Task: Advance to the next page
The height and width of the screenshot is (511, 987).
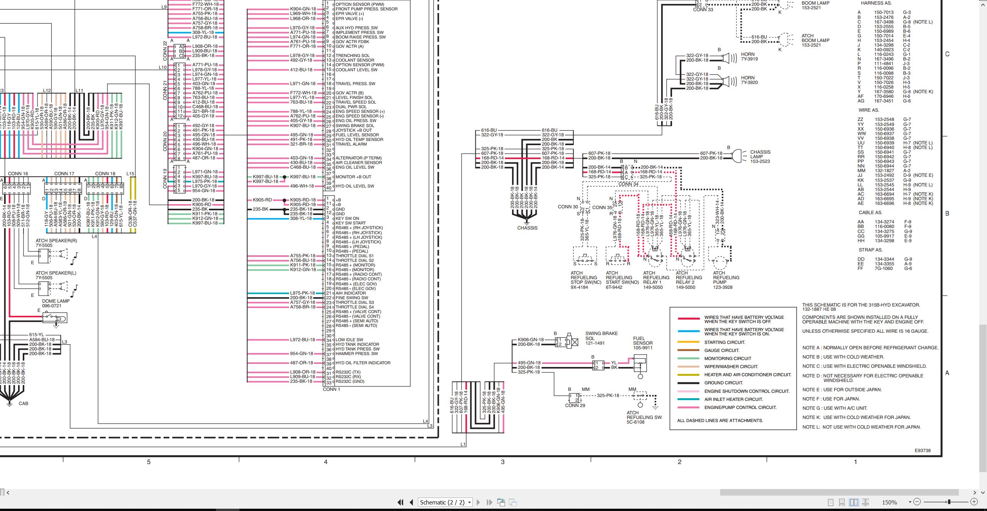Action: point(478,502)
